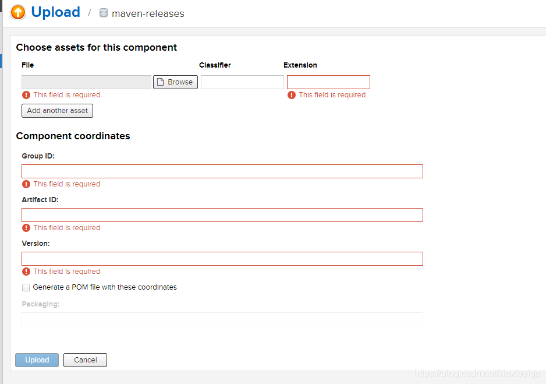Viewport: 546px width, 384px height.
Task: Click the document icon on Browse button
Action: pos(160,82)
